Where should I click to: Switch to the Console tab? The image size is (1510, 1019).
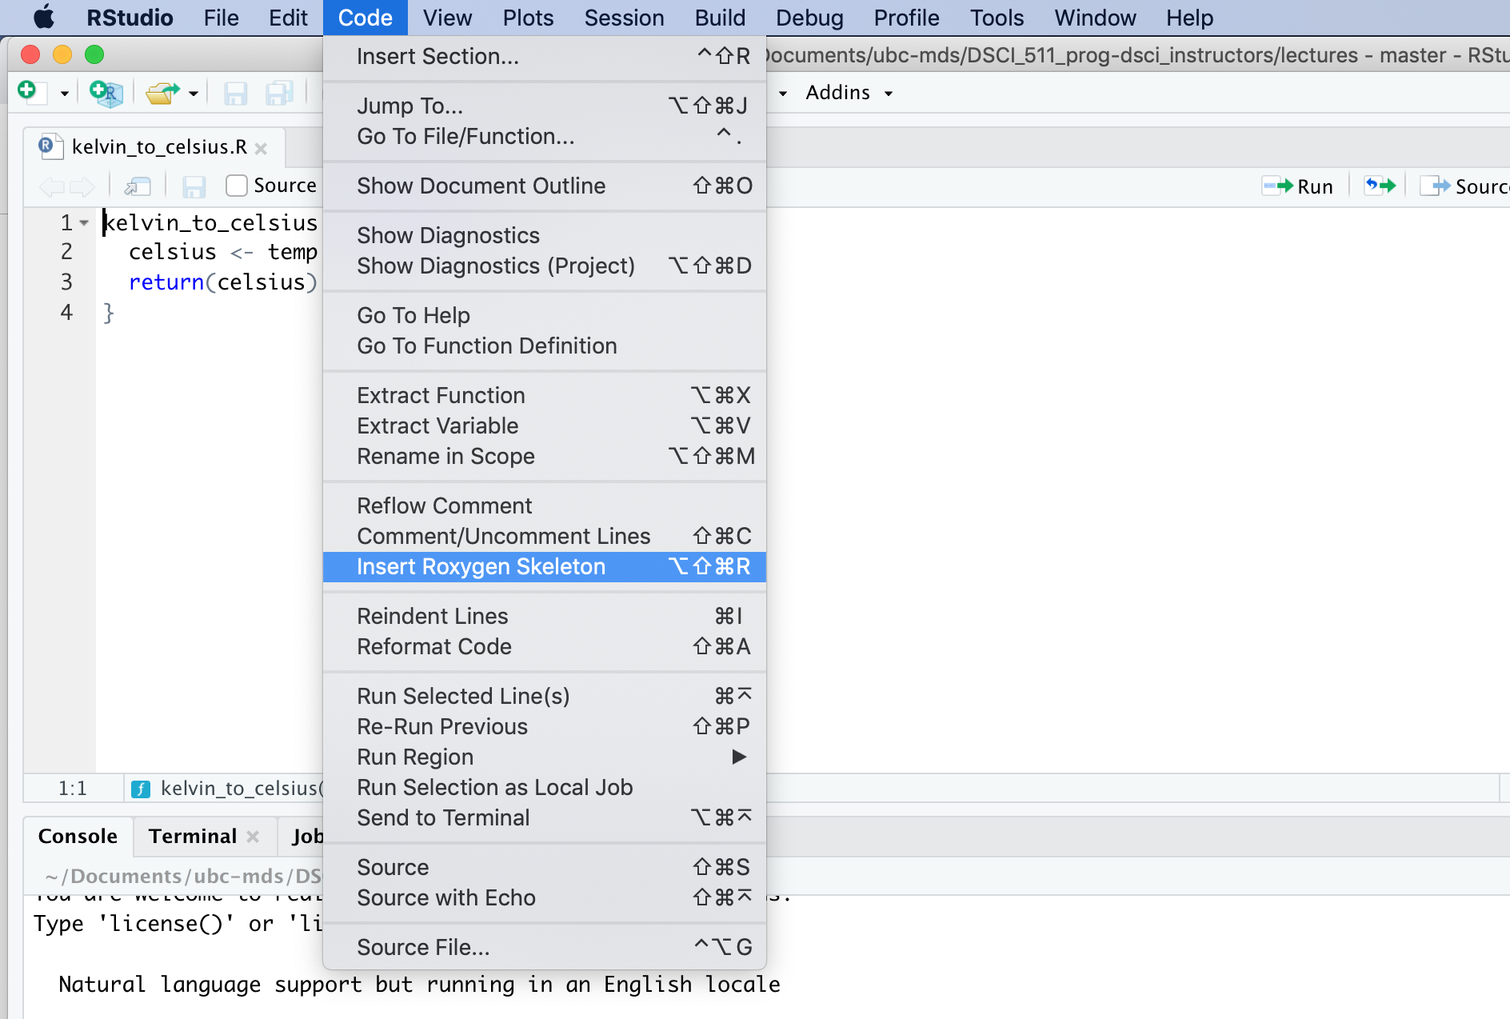[78, 836]
